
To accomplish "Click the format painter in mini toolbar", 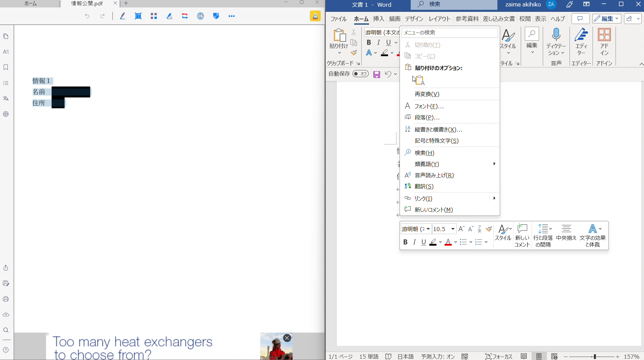I will [489, 229].
